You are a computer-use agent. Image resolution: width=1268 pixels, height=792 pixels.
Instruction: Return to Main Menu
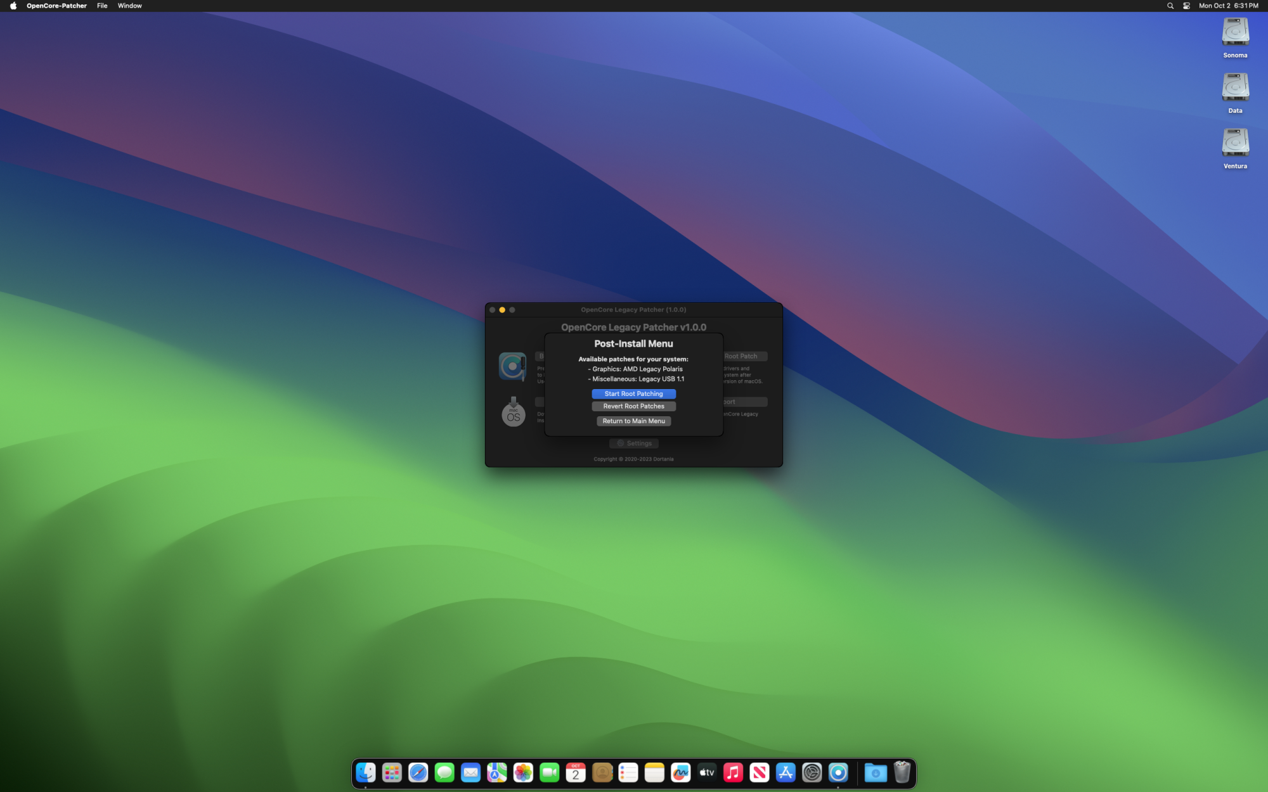633,421
